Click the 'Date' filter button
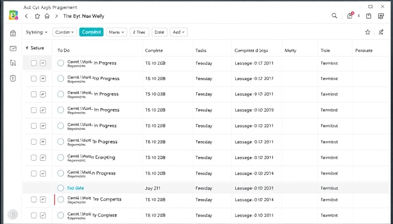This screenshot has width=393, height=224. click(159, 32)
